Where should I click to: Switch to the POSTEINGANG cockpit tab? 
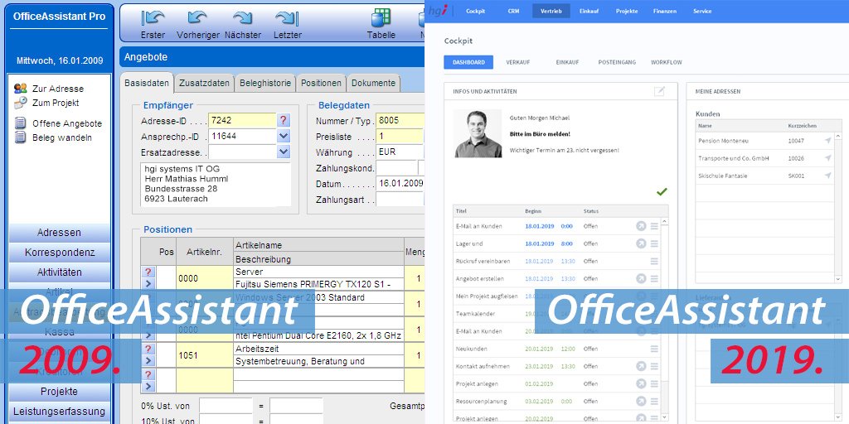point(617,62)
